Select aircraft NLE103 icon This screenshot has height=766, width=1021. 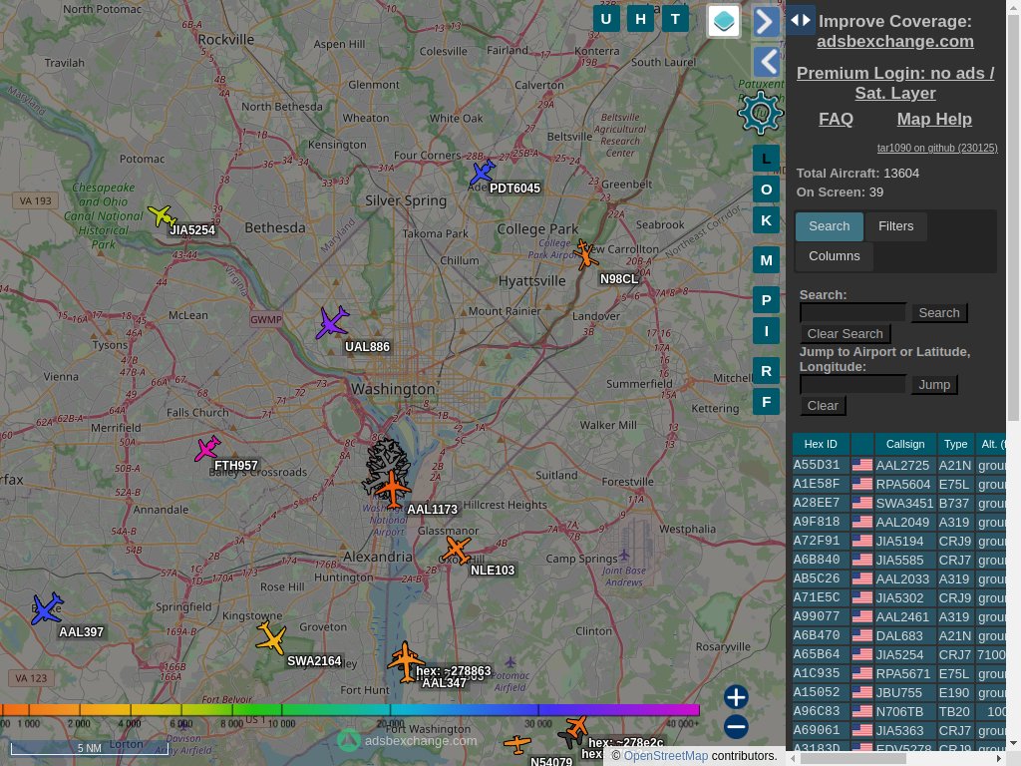(456, 551)
